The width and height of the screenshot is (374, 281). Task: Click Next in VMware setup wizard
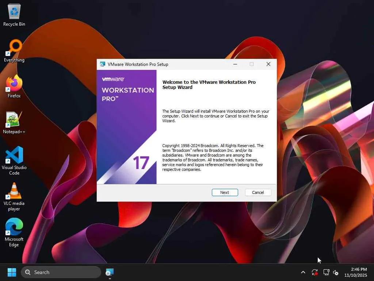click(225, 192)
